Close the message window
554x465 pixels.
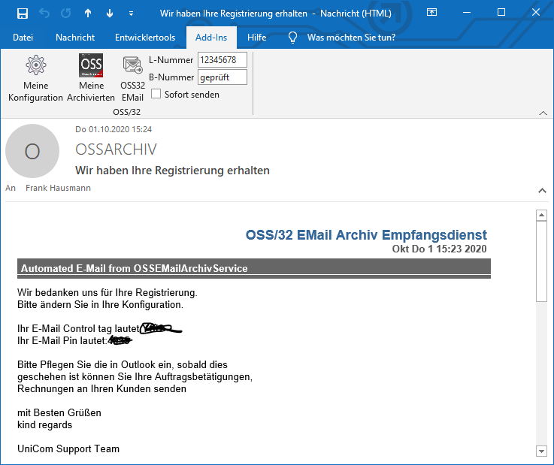click(x=536, y=13)
